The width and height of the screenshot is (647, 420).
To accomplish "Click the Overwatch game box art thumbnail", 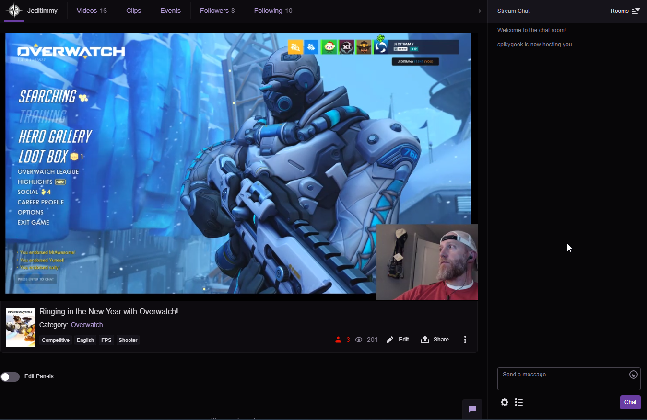I will pyautogui.click(x=20, y=328).
